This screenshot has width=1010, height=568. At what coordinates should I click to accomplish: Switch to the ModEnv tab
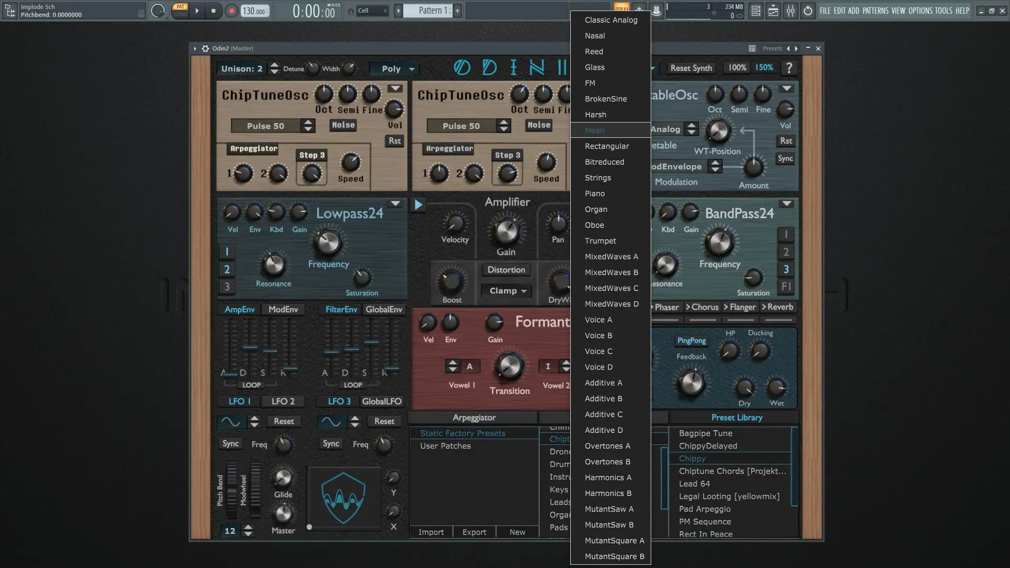(x=283, y=309)
